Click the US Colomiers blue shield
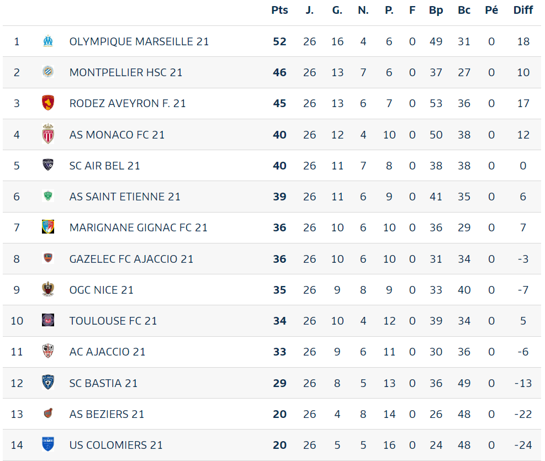Viewport: 545px width, 461px height. pos(48,444)
